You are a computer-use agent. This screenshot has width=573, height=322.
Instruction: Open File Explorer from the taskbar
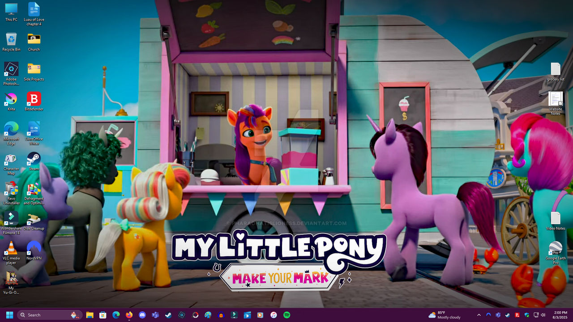[90, 315]
